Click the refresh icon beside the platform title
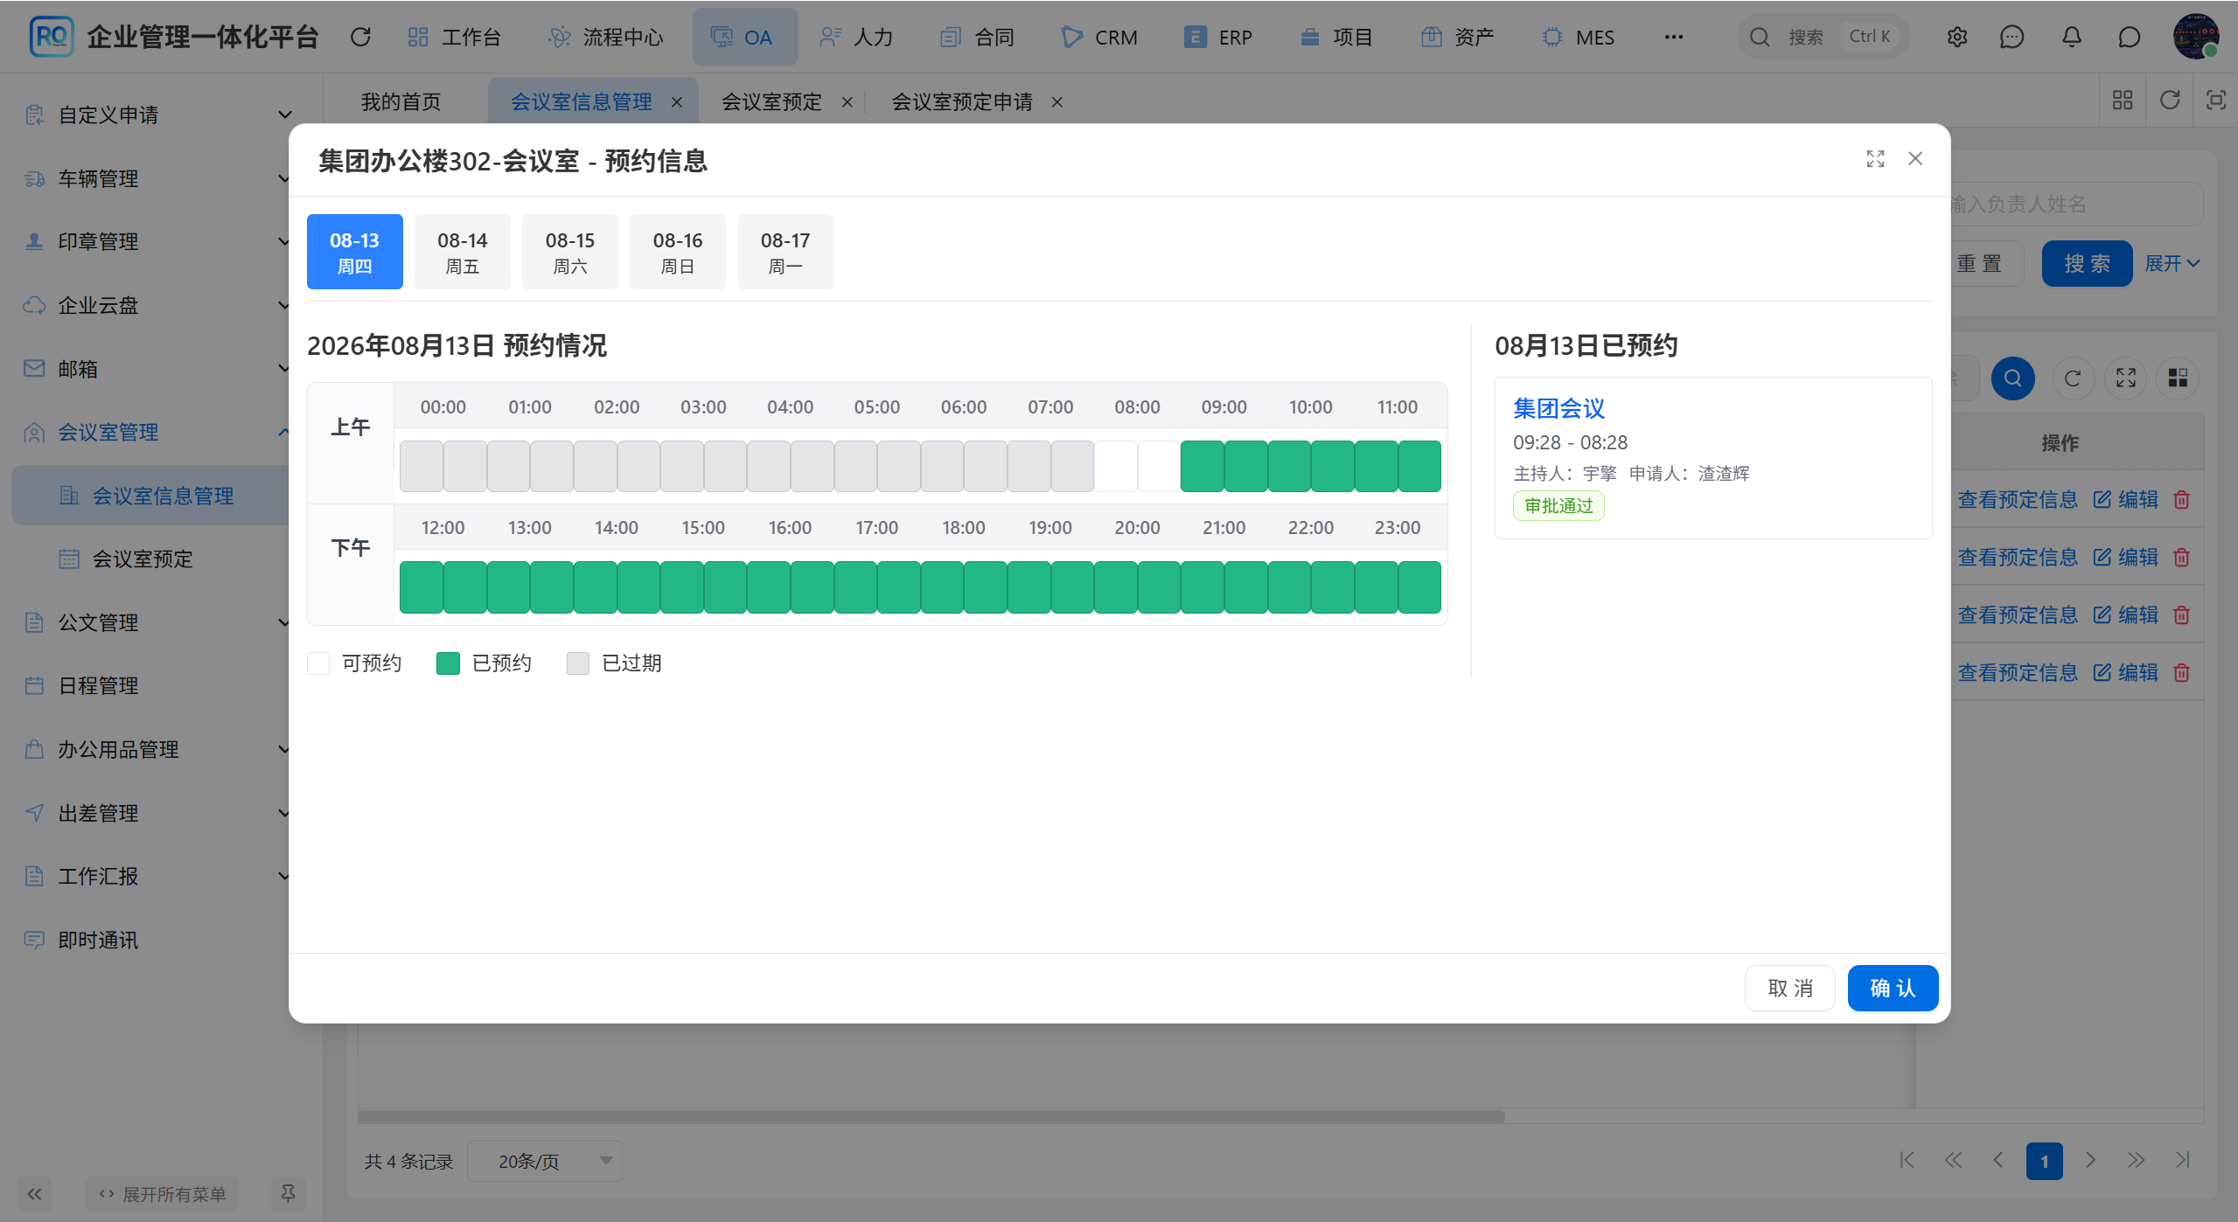The image size is (2238, 1222). click(360, 37)
